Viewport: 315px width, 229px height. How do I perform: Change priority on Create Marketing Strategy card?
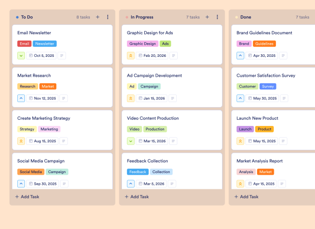click(21, 141)
